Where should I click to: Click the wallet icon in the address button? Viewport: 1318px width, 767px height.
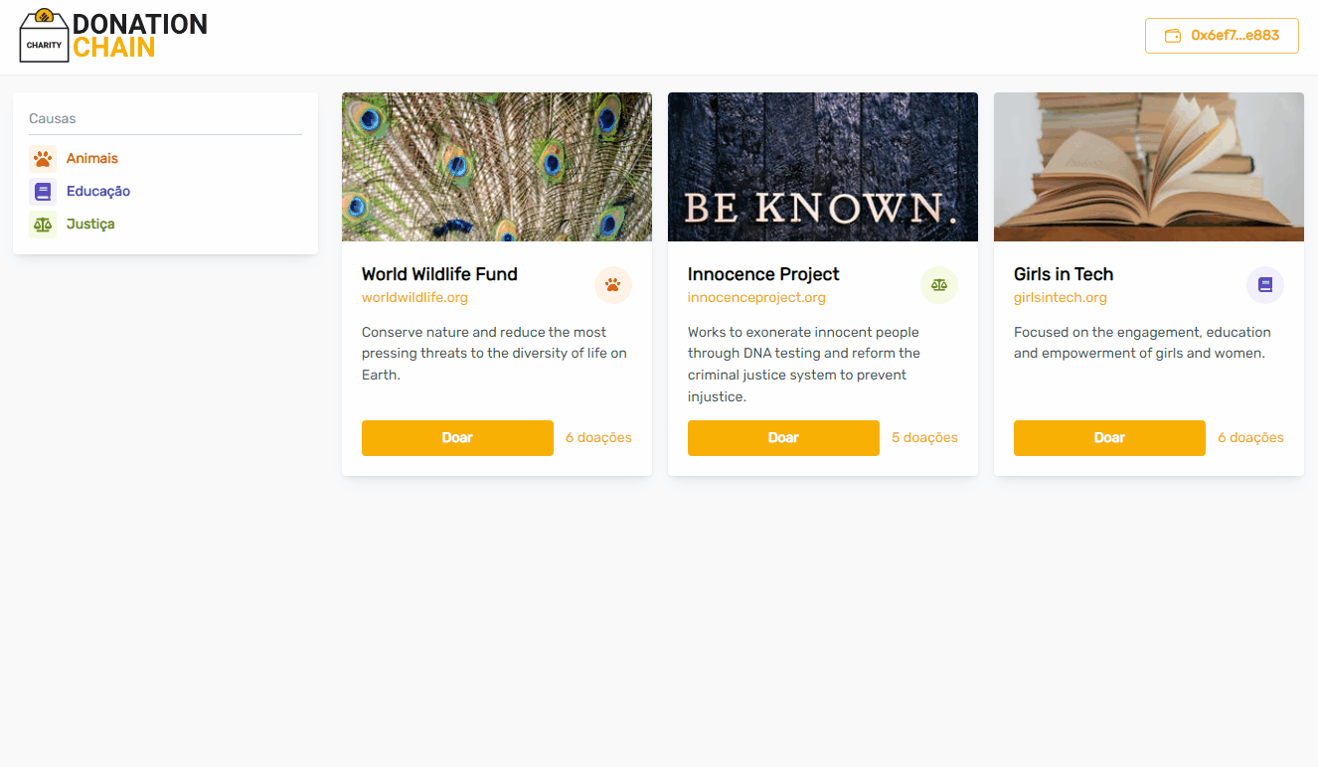[x=1173, y=36]
